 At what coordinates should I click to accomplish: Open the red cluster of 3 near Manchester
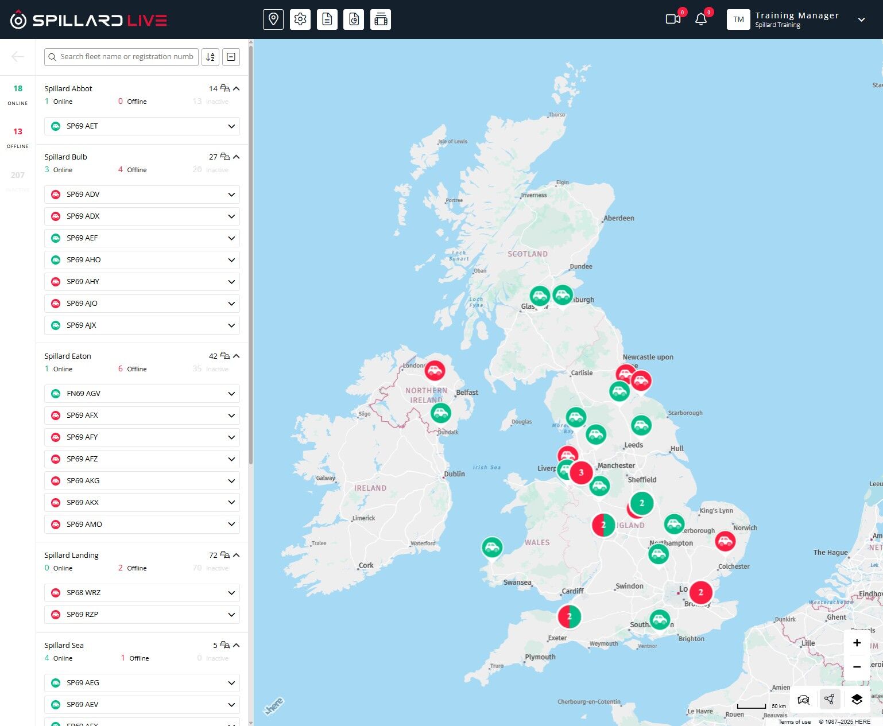(x=581, y=473)
